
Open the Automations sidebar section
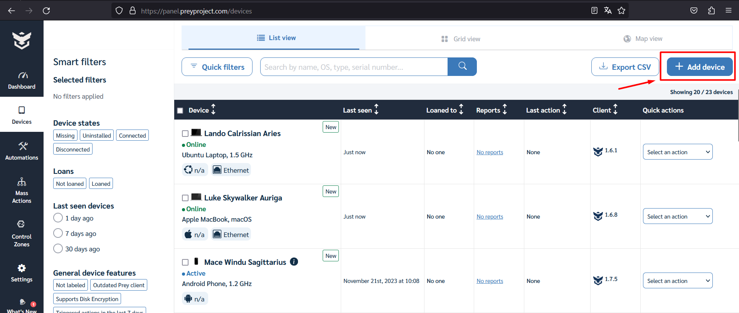(22, 151)
